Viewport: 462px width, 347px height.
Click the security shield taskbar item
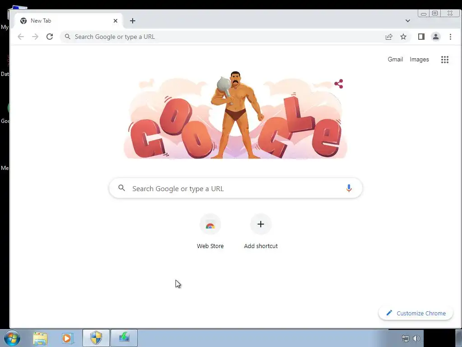96,338
